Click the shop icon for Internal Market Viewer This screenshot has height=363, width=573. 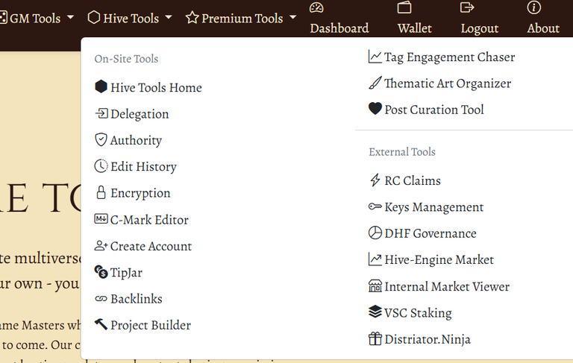coord(375,286)
